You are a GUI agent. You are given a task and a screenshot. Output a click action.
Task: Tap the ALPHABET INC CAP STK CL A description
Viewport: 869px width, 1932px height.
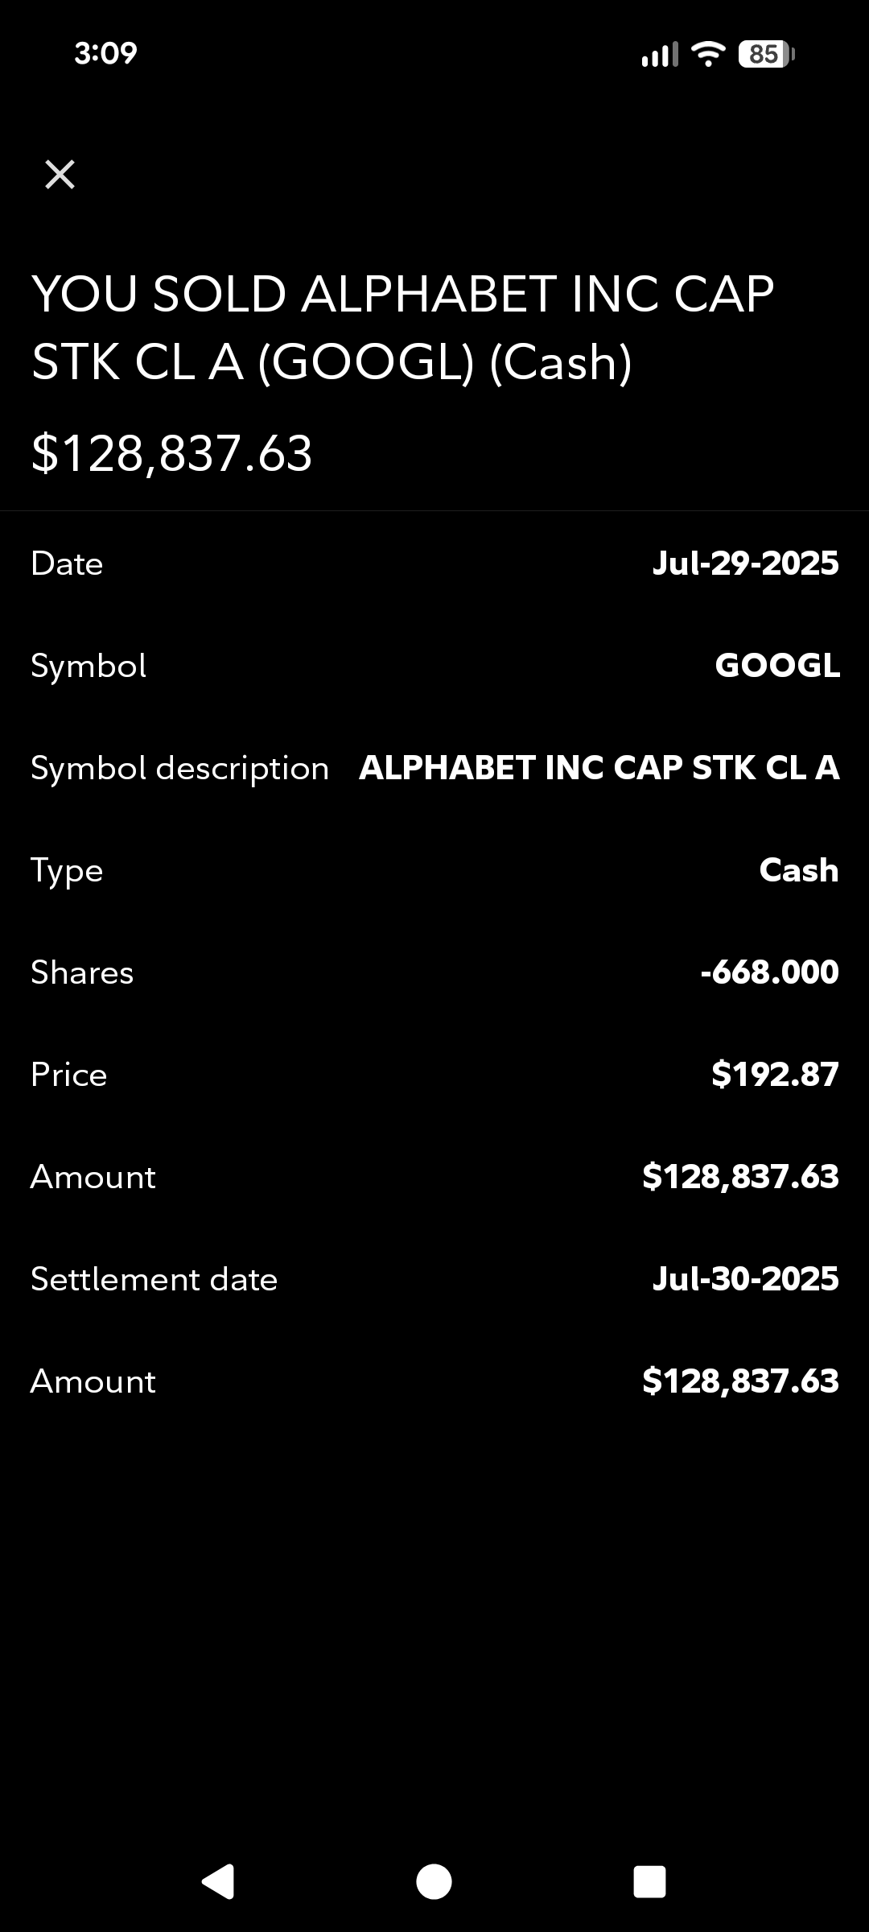[x=599, y=768]
